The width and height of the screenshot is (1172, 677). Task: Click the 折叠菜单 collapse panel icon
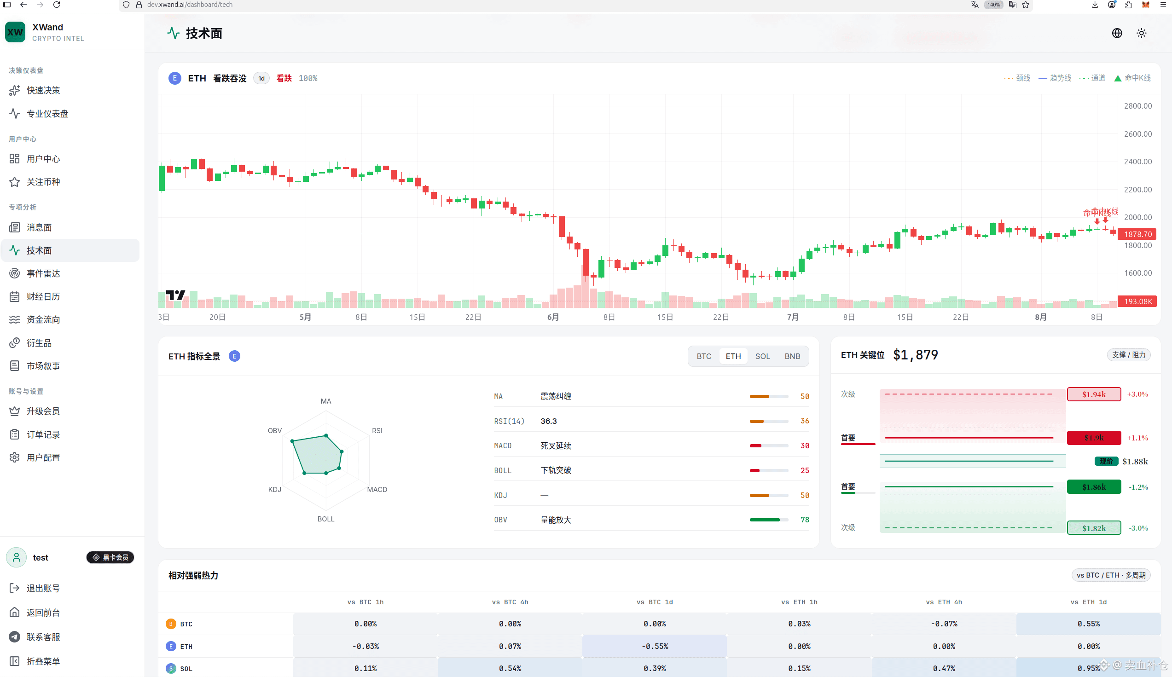(14, 661)
